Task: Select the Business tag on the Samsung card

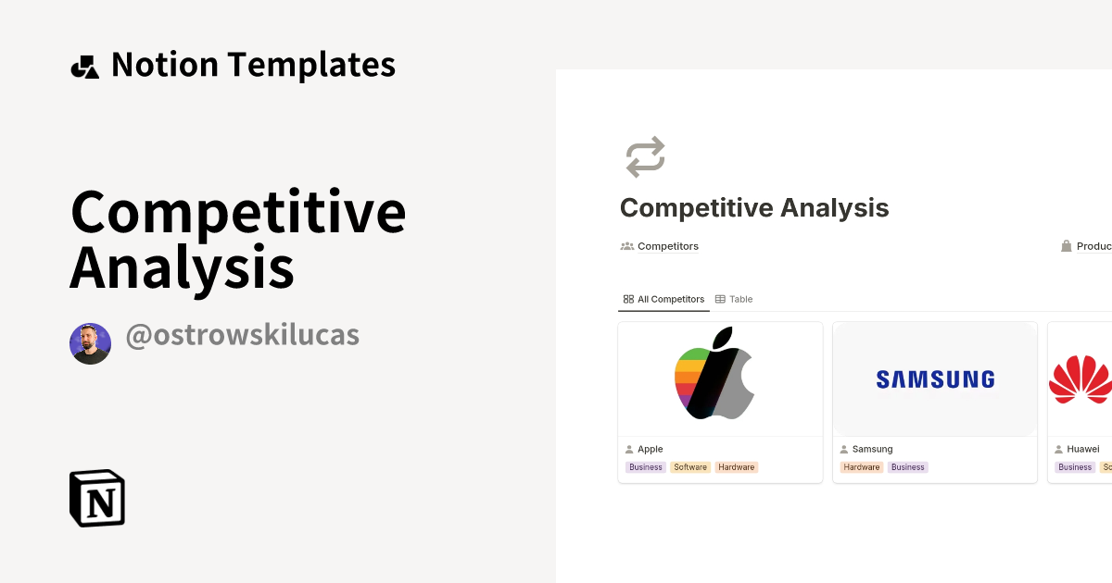Action: point(908,467)
